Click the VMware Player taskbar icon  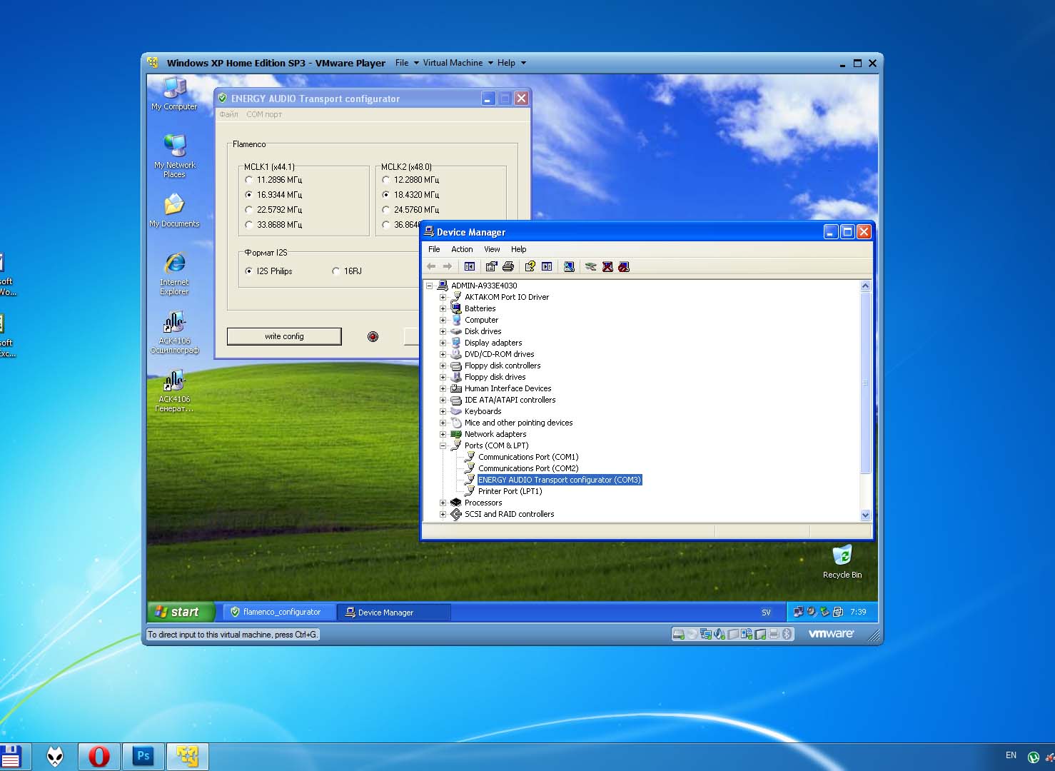pos(188,756)
